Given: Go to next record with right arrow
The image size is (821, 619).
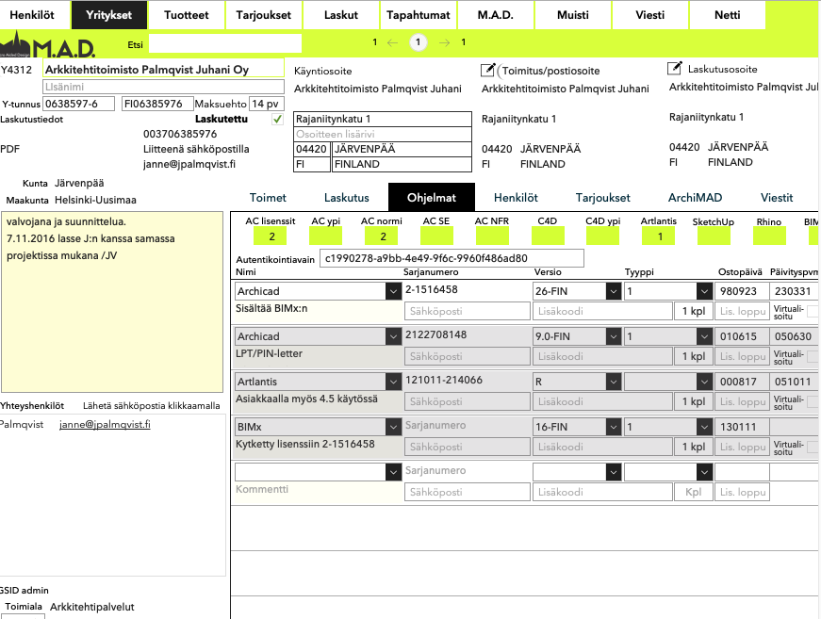Looking at the screenshot, I should click(444, 42).
